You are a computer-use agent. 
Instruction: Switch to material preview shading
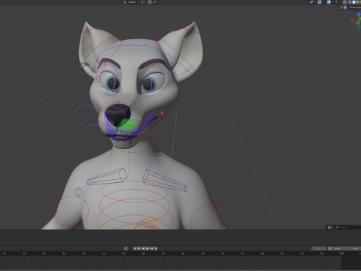click(358, 2)
